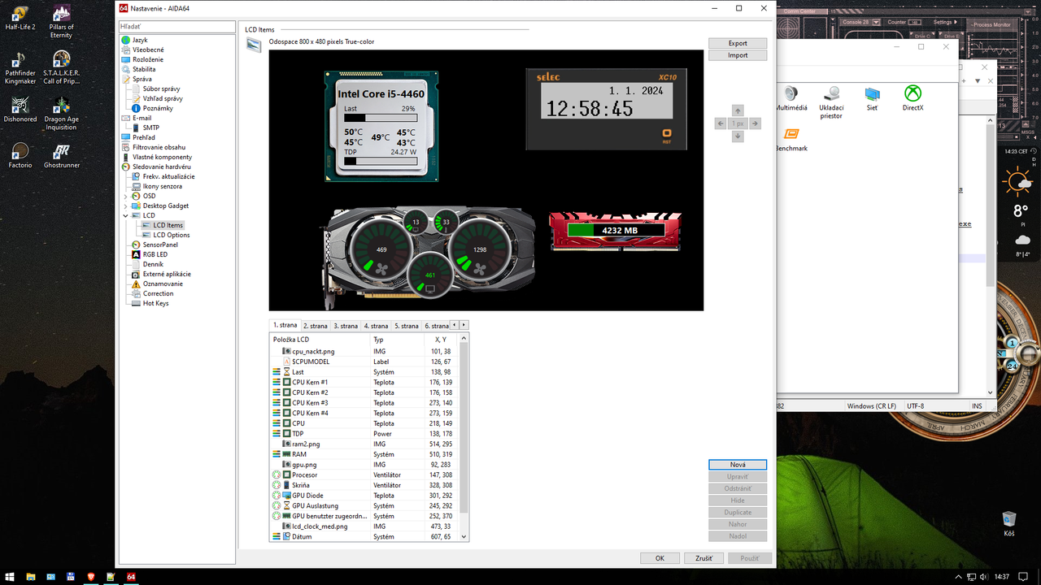
Task: Open SMTP settings under E-mail
Action: coord(151,128)
